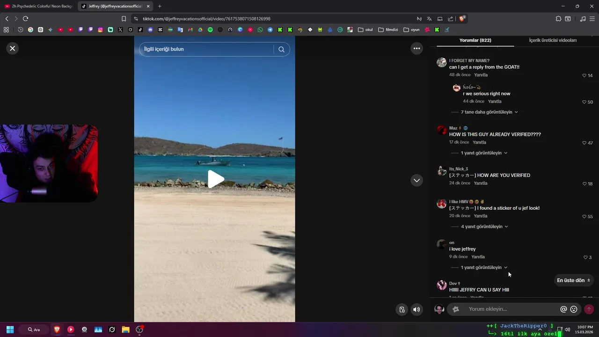The image size is (599, 337).
Task: Like the 'can I get a reply' comment
Action: pyautogui.click(x=584, y=75)
